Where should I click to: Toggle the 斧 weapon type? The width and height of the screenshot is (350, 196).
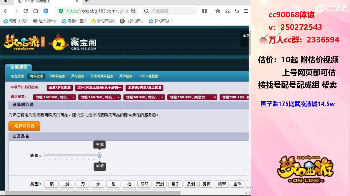[98, 184]
